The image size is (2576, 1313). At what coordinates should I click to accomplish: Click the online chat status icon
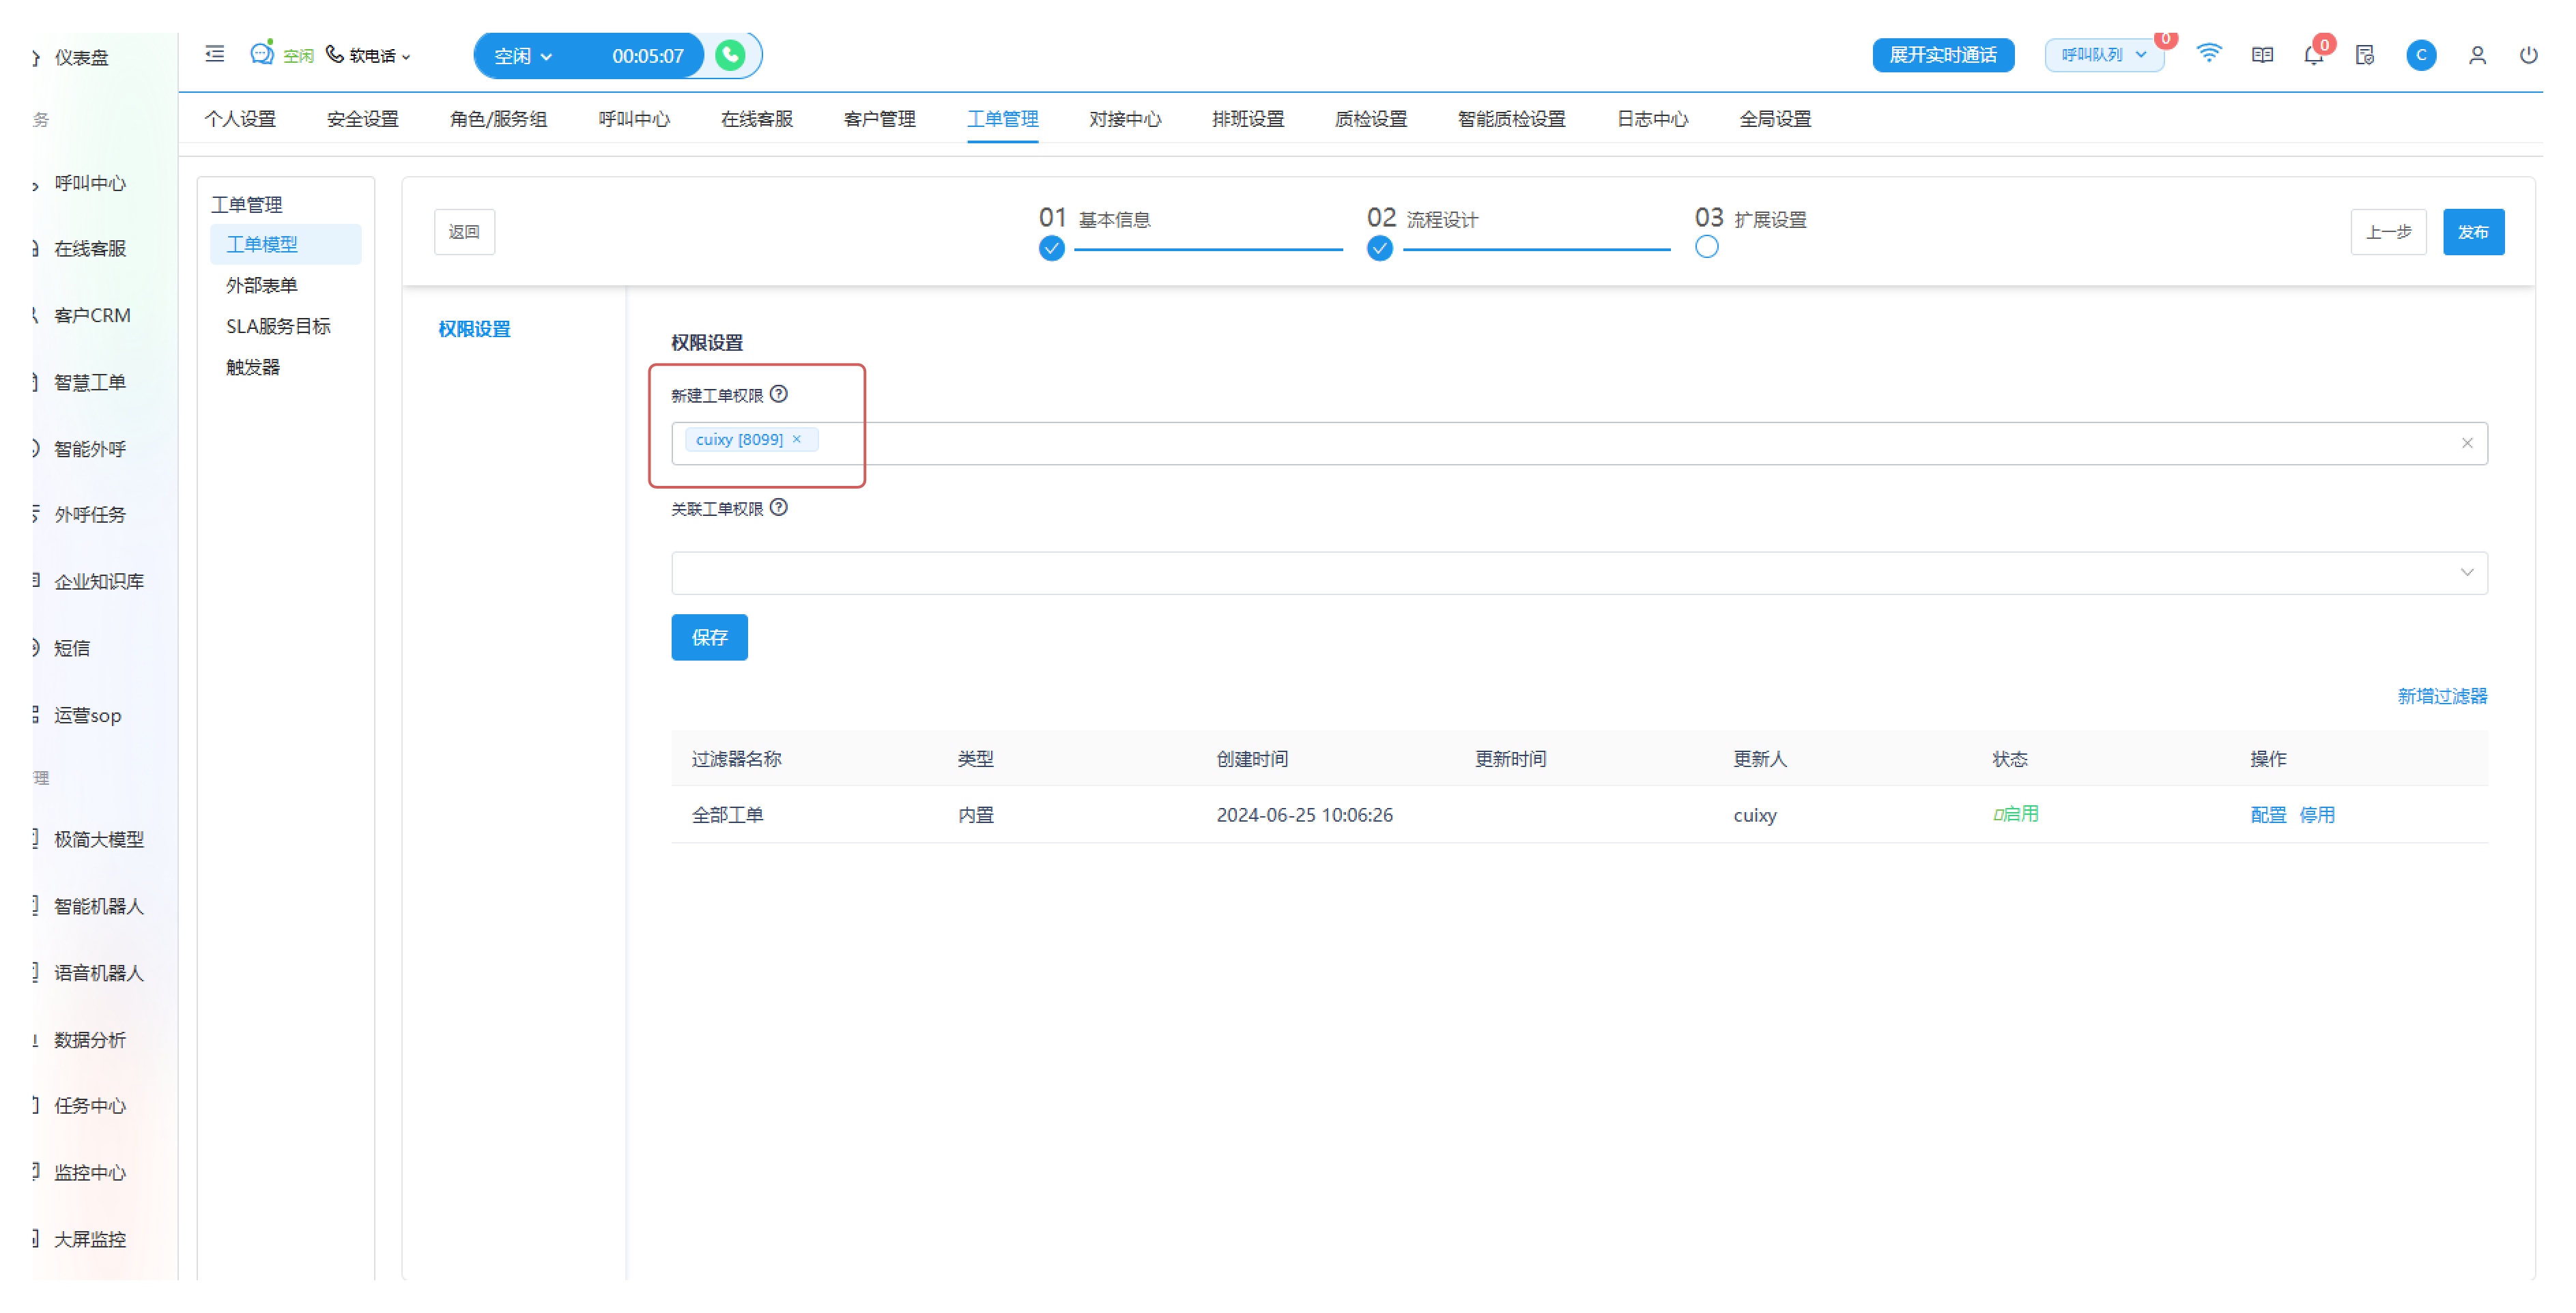coord(262,53)
